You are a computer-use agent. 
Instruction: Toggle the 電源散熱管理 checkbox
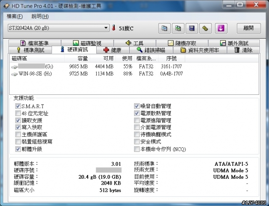point(137,113)
